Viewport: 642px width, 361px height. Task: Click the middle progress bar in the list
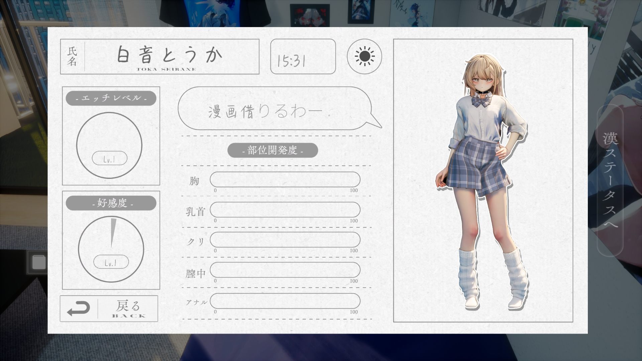[285, 240]
